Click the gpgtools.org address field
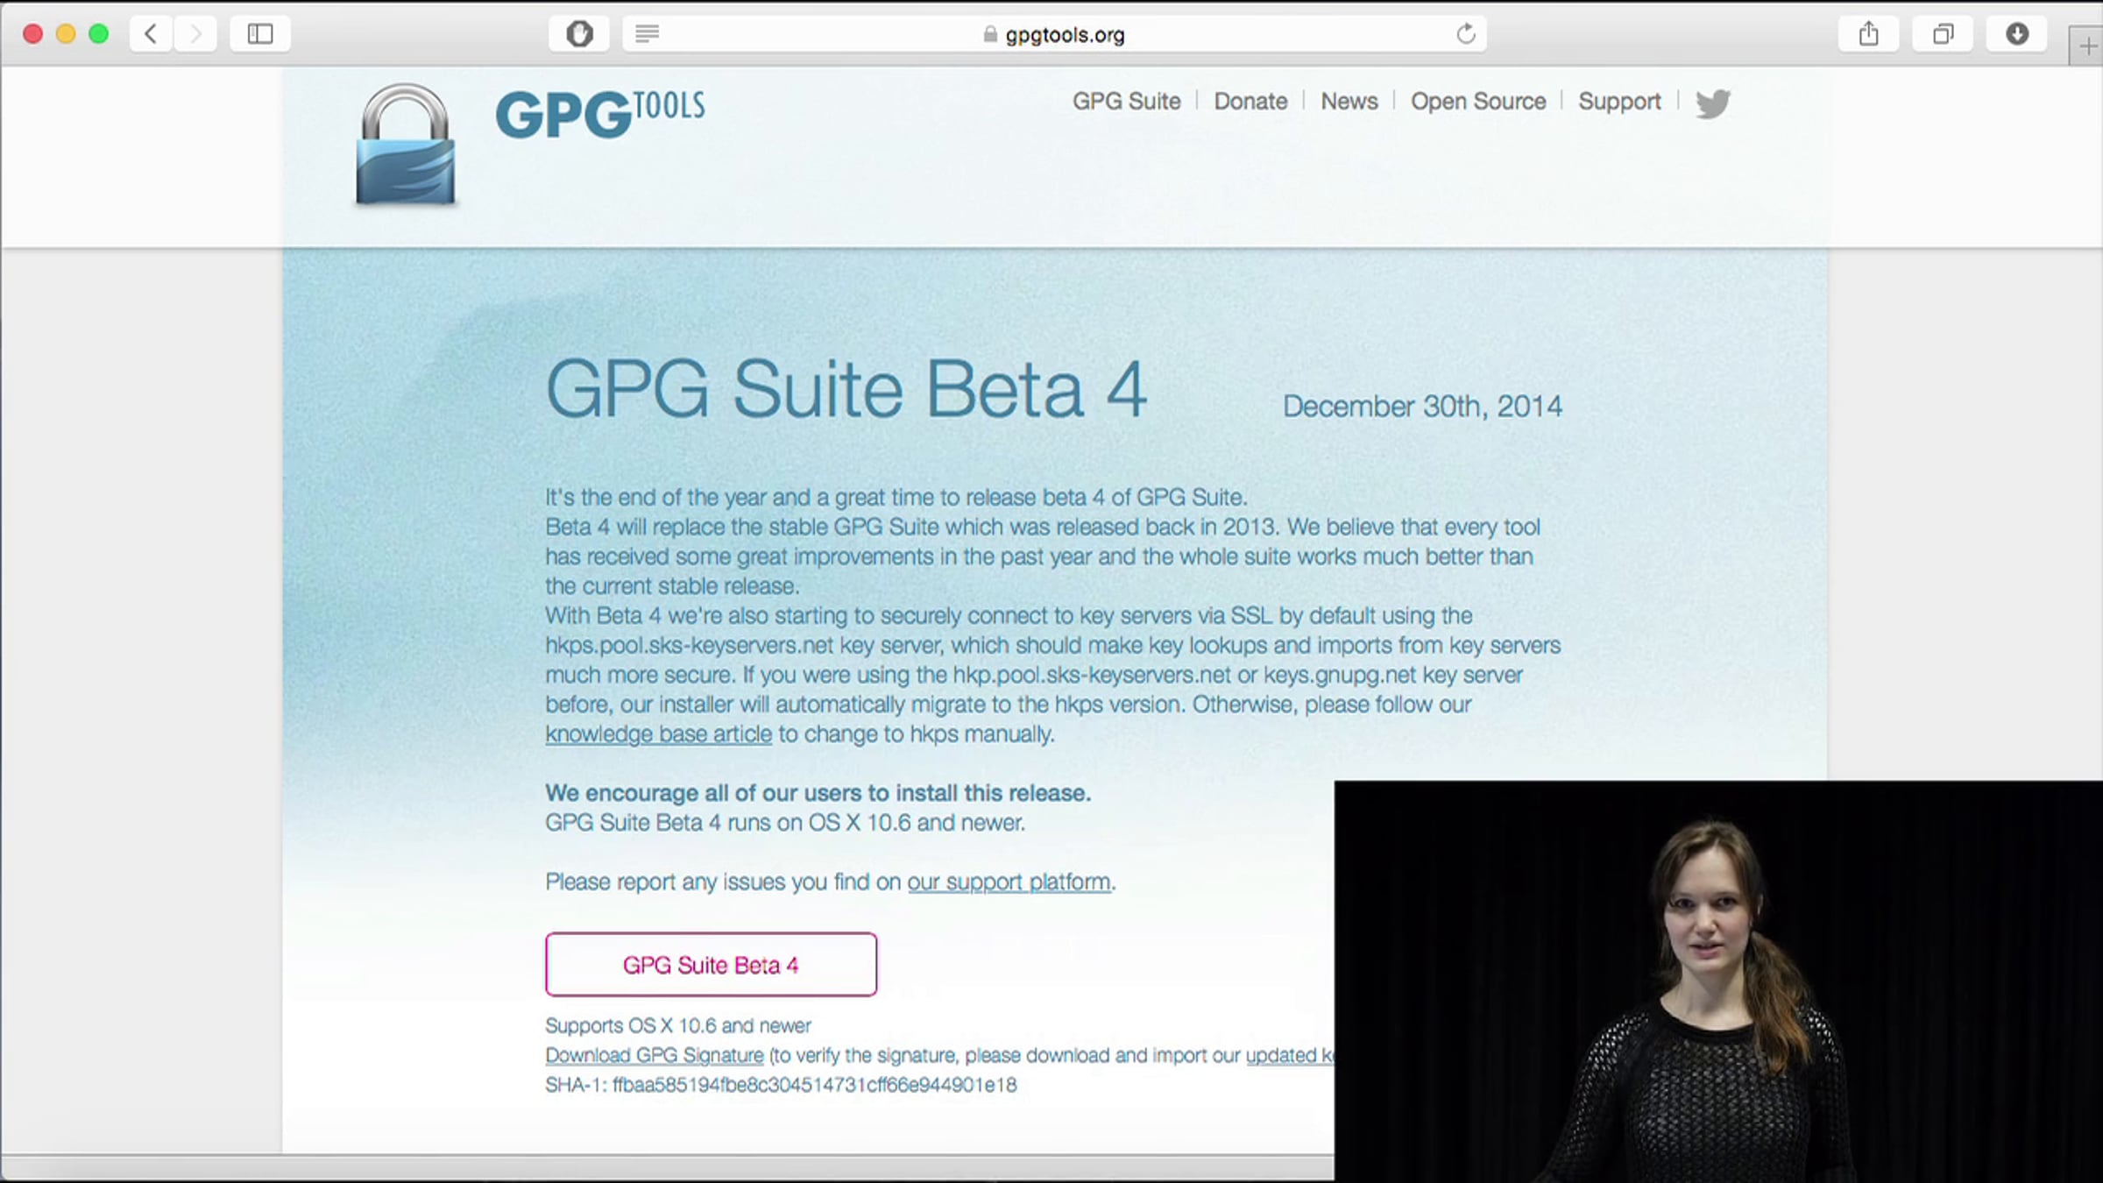The image size is (2103, 1183). click(x=1064, y=35)
